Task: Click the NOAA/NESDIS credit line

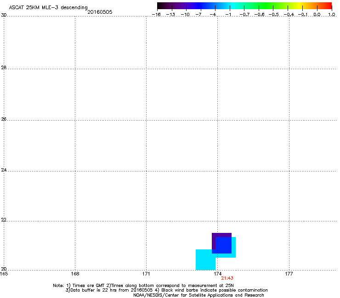Action: 198,295
